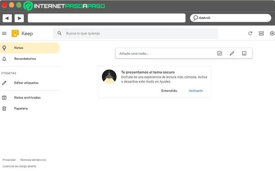275x171 pixels.
Task: Click the ETIQUETAS section heading
Action: pyautogui.click(x=9, y=73)
